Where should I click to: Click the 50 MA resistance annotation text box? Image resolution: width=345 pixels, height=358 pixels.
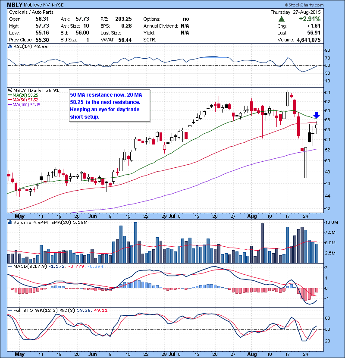tap(110, 106)
